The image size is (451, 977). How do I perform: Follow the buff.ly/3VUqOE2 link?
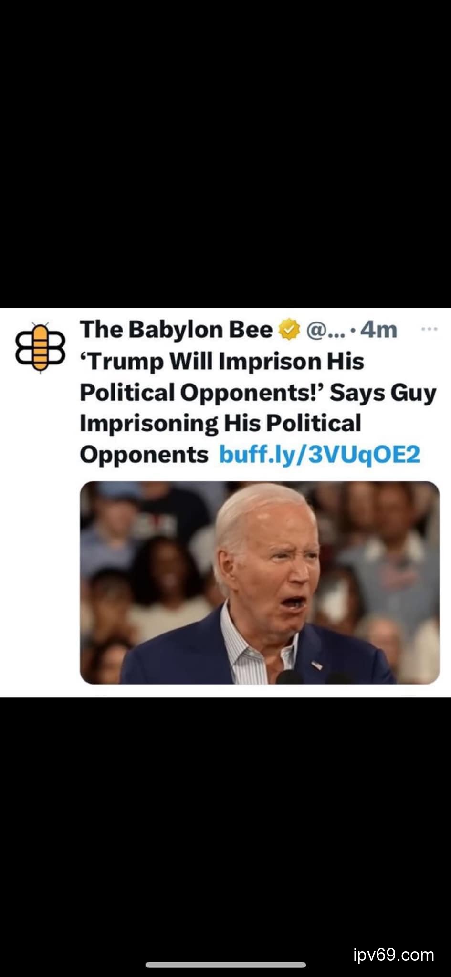(319, 455)
